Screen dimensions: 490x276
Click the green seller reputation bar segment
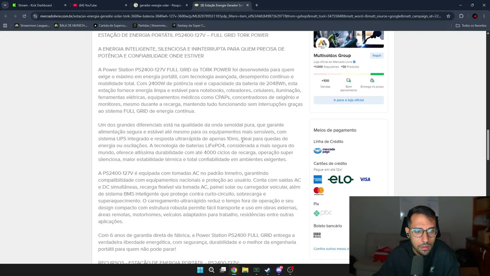tap(377, 74)
